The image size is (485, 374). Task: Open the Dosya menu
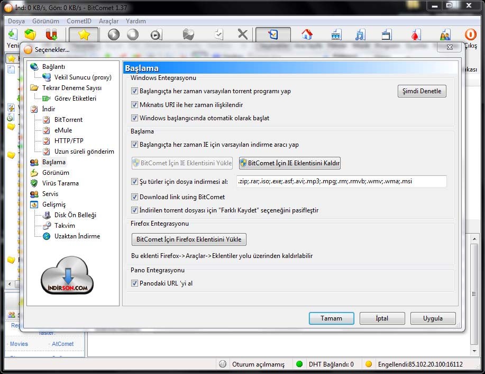(16, 21)
